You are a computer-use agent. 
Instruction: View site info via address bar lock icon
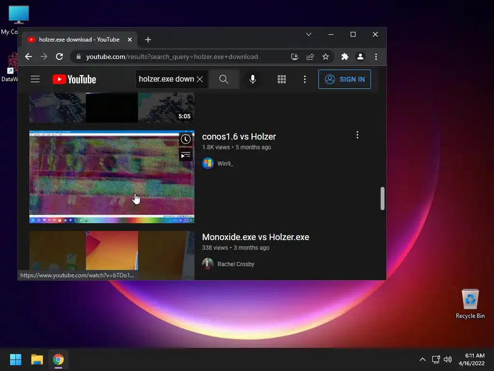click(79, 57)
